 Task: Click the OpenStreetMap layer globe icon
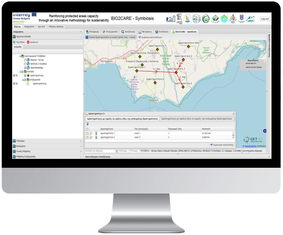28,68
